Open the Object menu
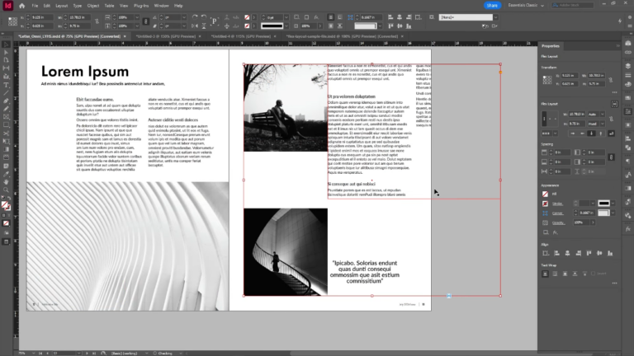 (93, 6)
